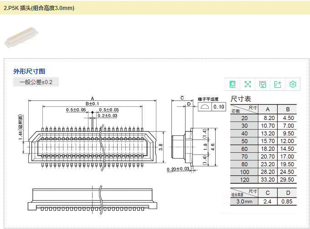Viewport: 310px width, 229px height.
Task: Click the 尺寸表 table title
Action: (x=241, y=99)
